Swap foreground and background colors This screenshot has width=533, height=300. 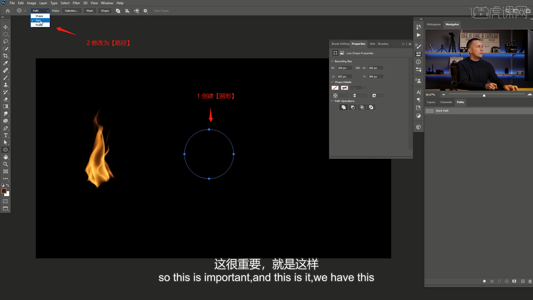click(x=8, y=185)
